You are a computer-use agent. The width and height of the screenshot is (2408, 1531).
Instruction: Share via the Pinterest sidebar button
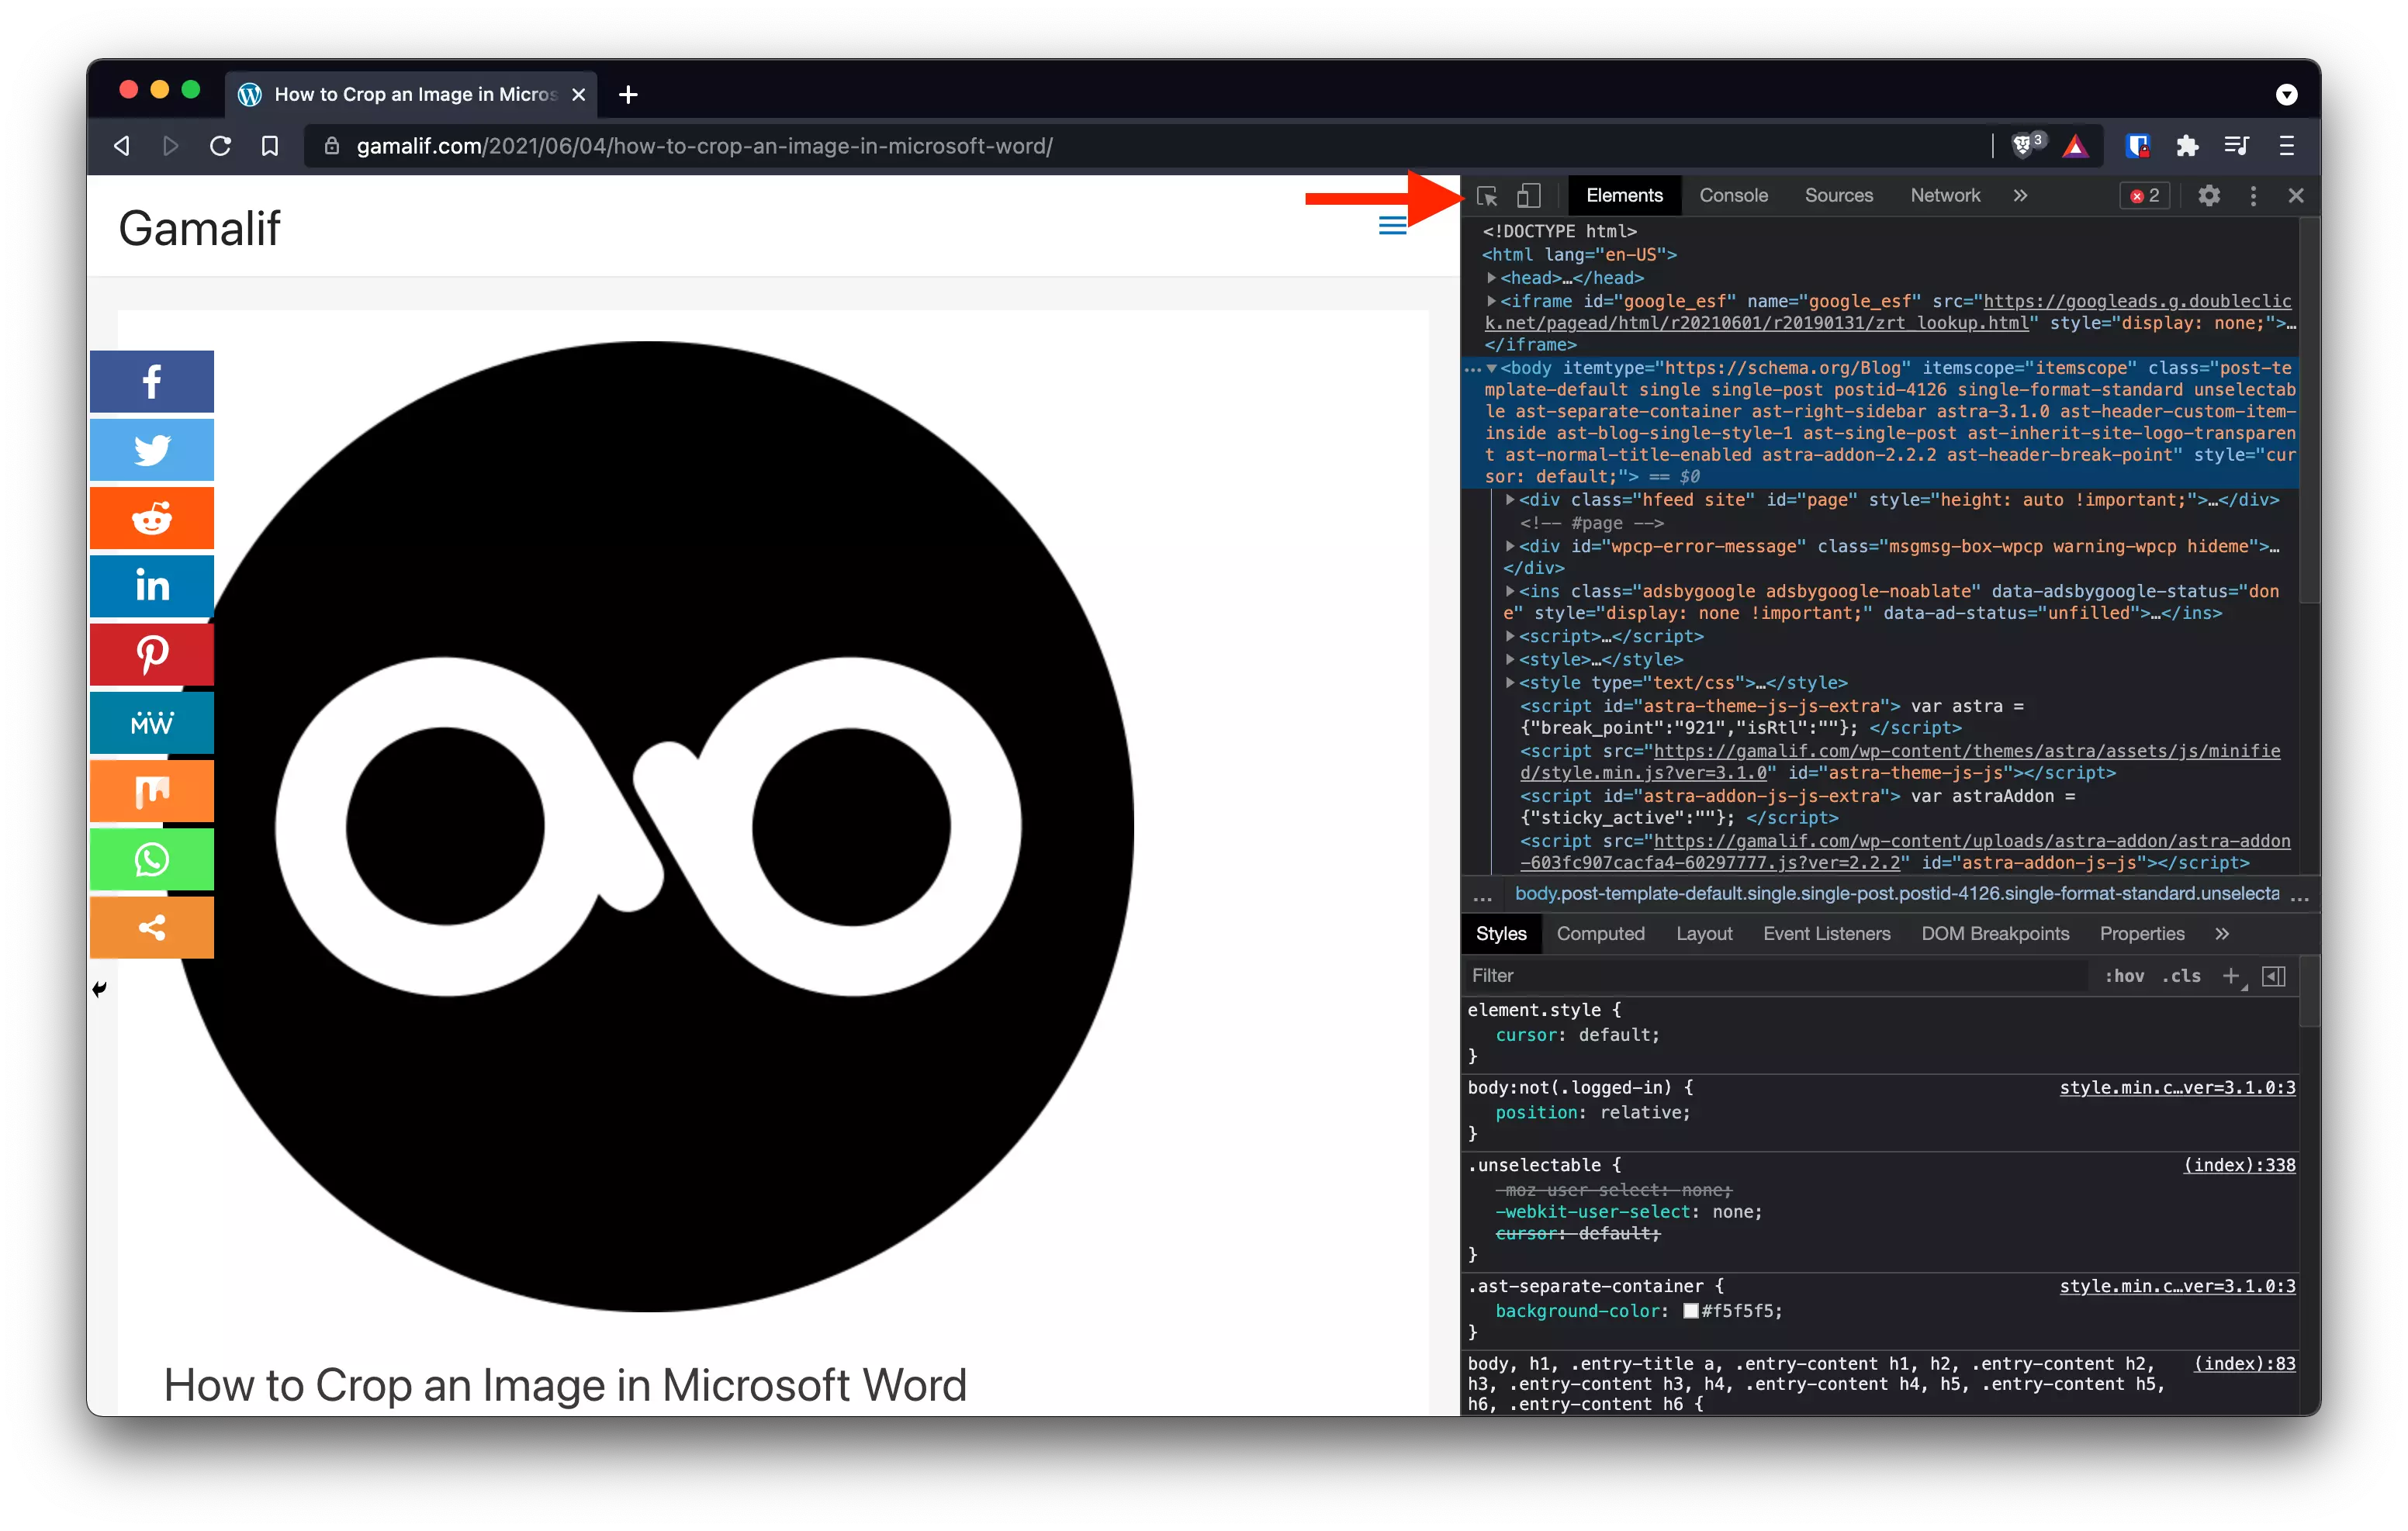coord(152,654)
